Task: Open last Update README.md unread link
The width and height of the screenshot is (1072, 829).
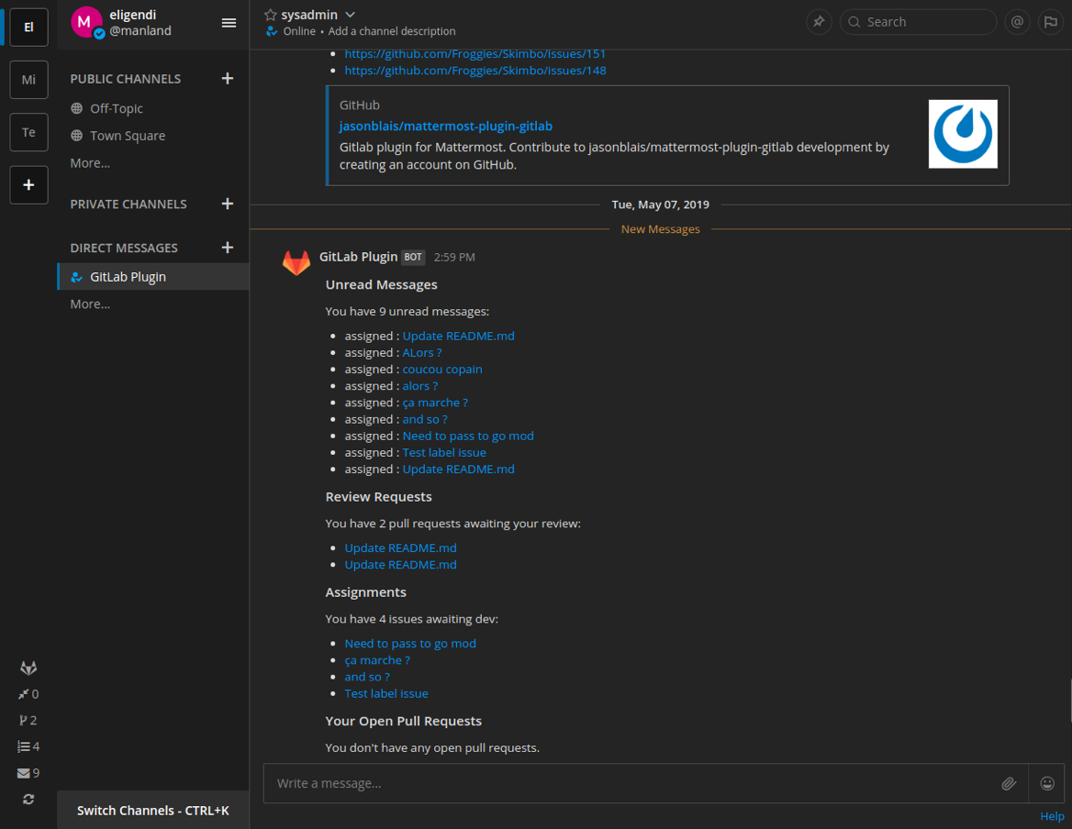Action: click(x=458, y=470)
